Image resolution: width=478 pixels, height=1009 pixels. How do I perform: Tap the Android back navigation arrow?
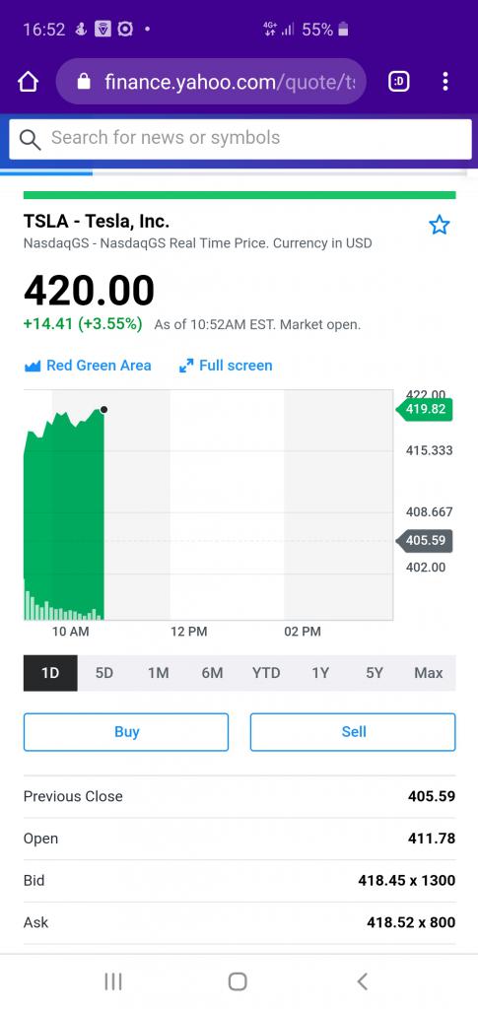(x=363, y=981)
